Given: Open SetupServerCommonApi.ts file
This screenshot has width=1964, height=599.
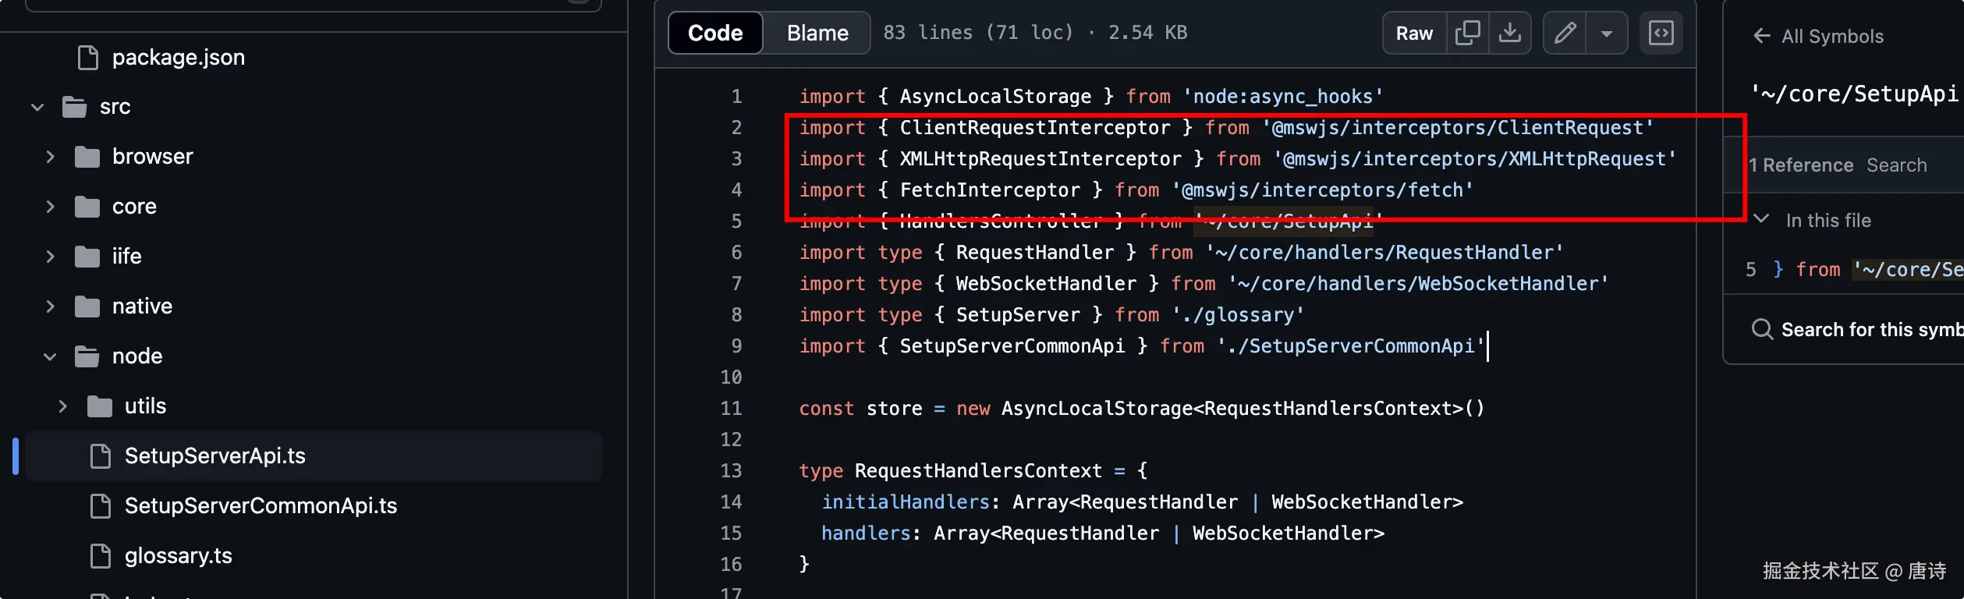Looking at the screenshot, I should pyautogui.click(x=261, y=505).
